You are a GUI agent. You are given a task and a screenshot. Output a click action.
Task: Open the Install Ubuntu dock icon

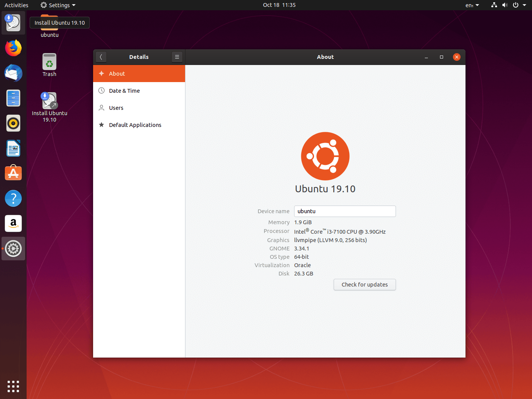(13, 23)
